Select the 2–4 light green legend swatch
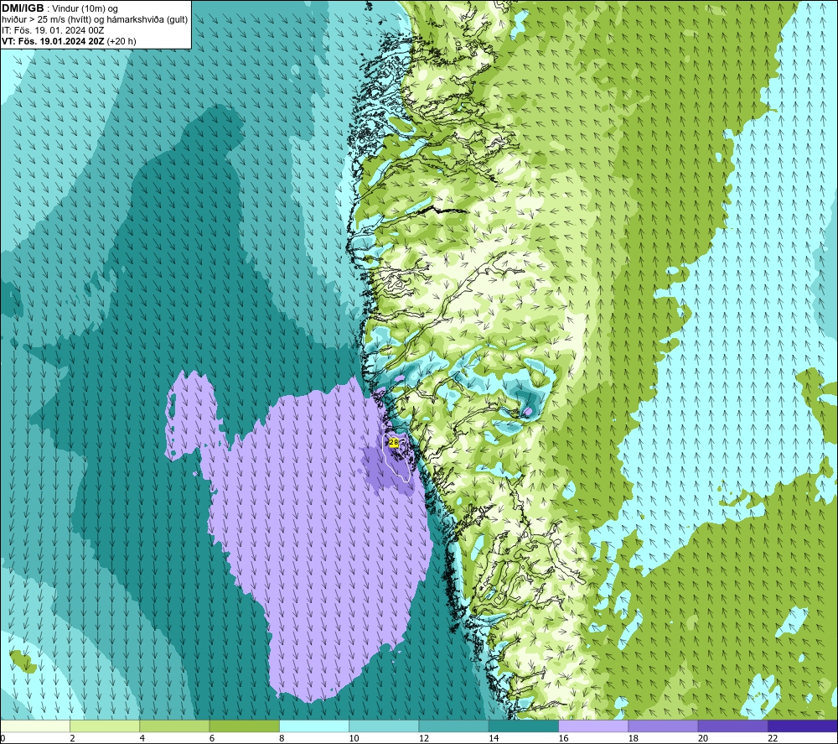Image resolution: width=838 pixels, height=744 pixels. click(105, 726)
